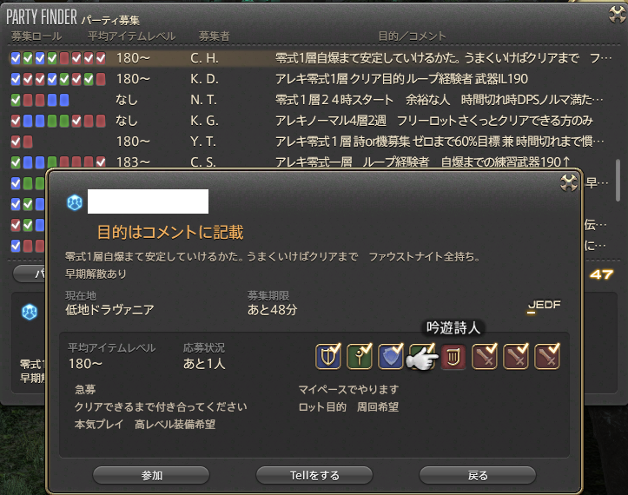
Task: Click the last red sword DPS icon
Action: tap(546, 356)
